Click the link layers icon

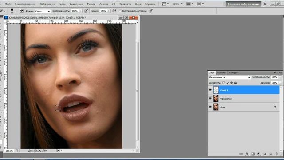(x=241, y=154)
